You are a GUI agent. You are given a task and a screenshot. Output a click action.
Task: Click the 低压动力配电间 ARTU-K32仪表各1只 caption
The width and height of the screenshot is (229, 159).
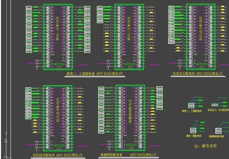[198, 73]
